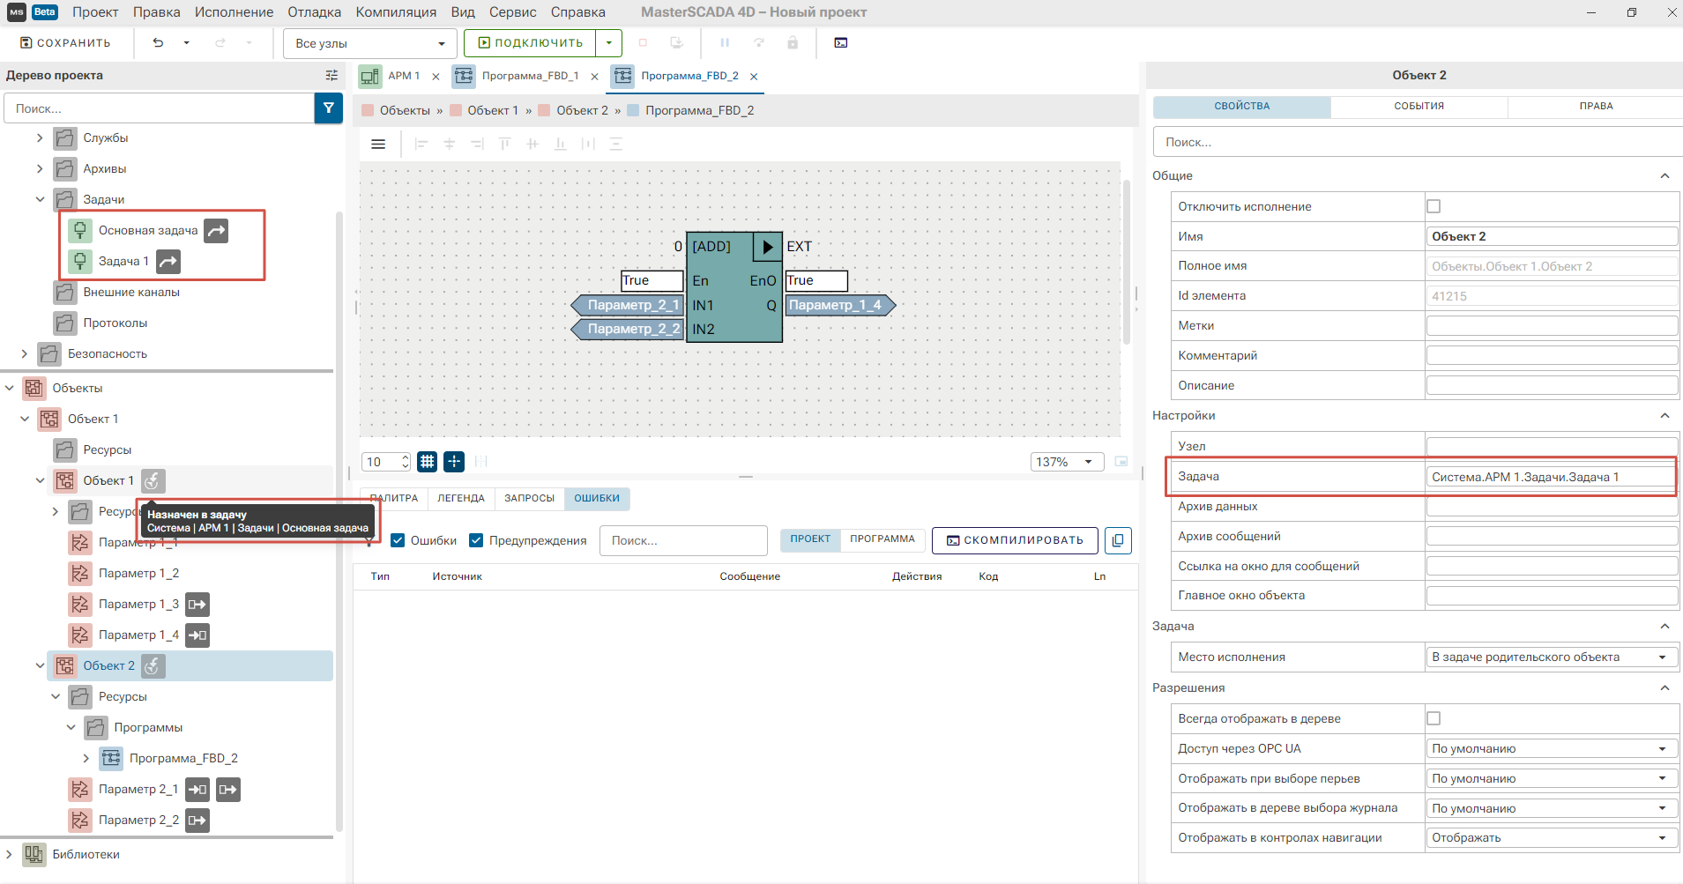
Task: Click the grid step stepper showing 10
Action: pos(387,462)
